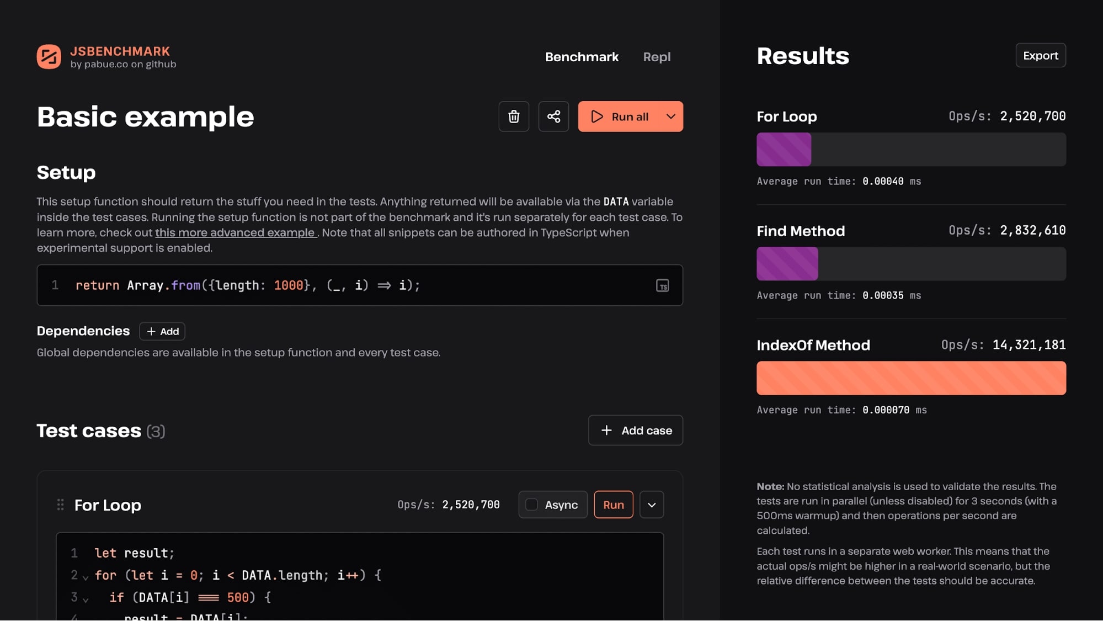Click the TS badge in the setup editor
Viewport: 1103px width, 621px height.
[663, 285]
